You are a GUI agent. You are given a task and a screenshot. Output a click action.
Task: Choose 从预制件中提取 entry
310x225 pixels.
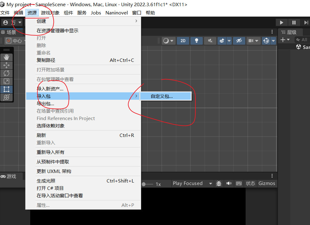click(83, 162)
